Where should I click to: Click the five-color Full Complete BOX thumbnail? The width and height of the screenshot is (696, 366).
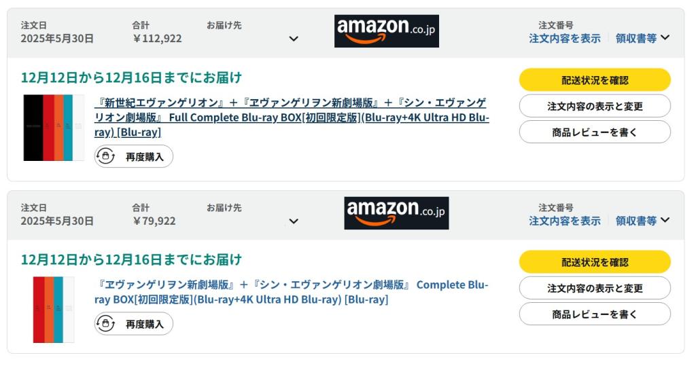(x=54, y=128)
